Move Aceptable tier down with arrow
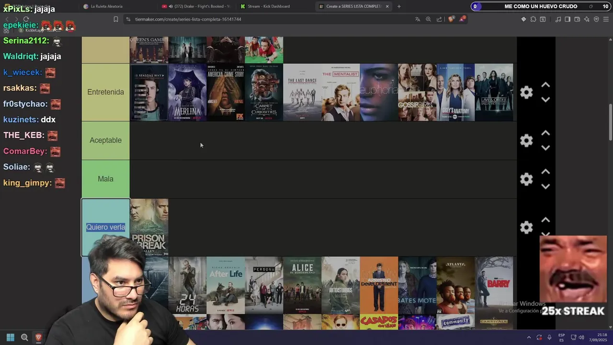 point(545,148)
